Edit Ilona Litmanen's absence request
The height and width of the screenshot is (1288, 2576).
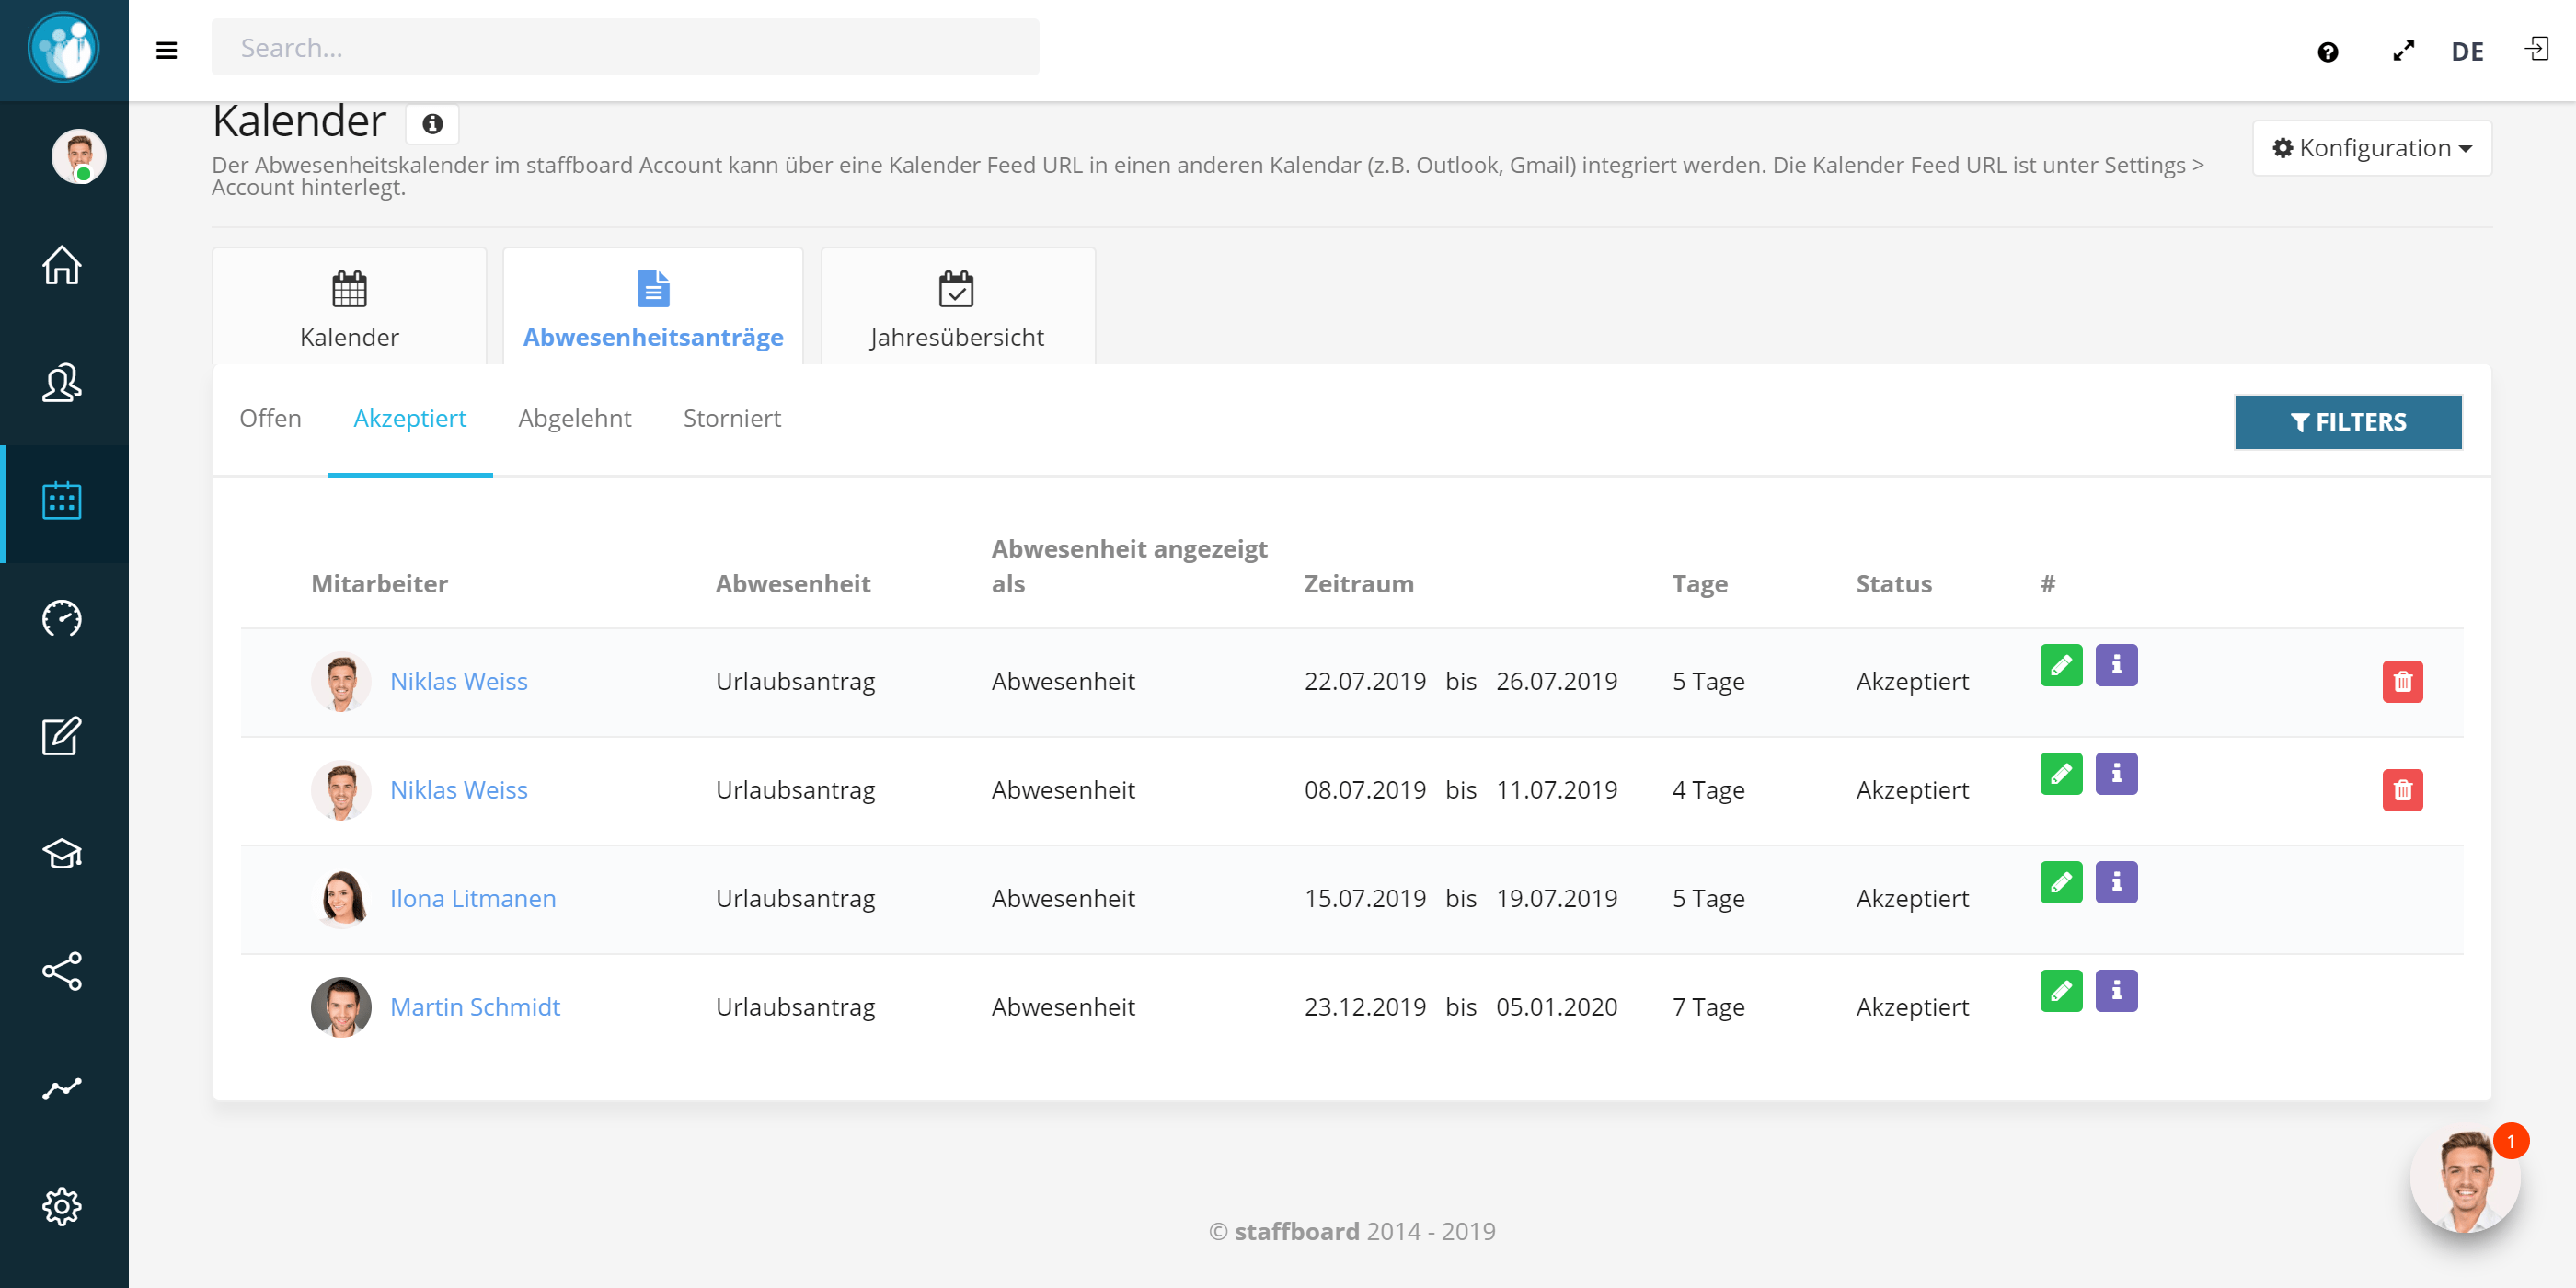click(x=2061, y=882)
